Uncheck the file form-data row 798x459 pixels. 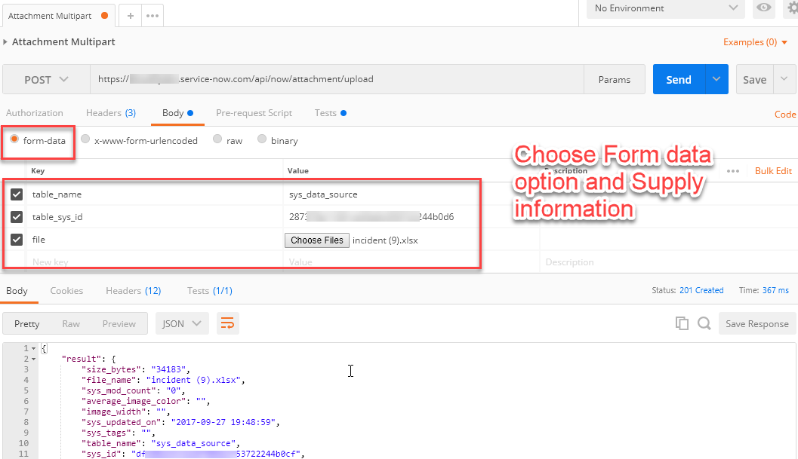pyautogui.click(x=18, y=240)
